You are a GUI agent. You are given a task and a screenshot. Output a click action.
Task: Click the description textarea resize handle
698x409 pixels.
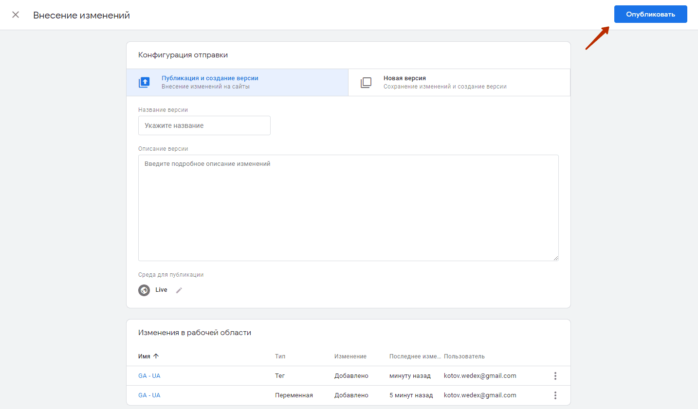[x=555, y=258]
